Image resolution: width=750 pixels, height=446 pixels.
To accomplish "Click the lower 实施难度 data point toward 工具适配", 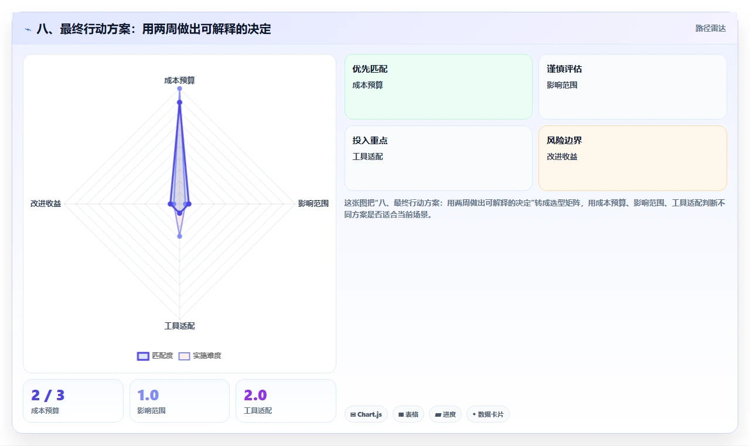I will (179, 236).
